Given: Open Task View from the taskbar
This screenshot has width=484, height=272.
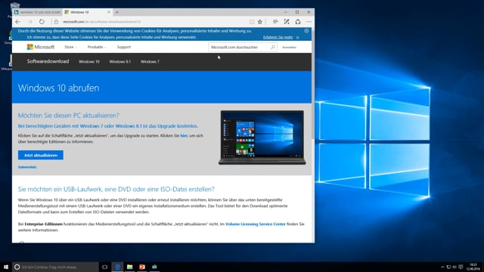Looking at the screenshot, I should [104, 267].
